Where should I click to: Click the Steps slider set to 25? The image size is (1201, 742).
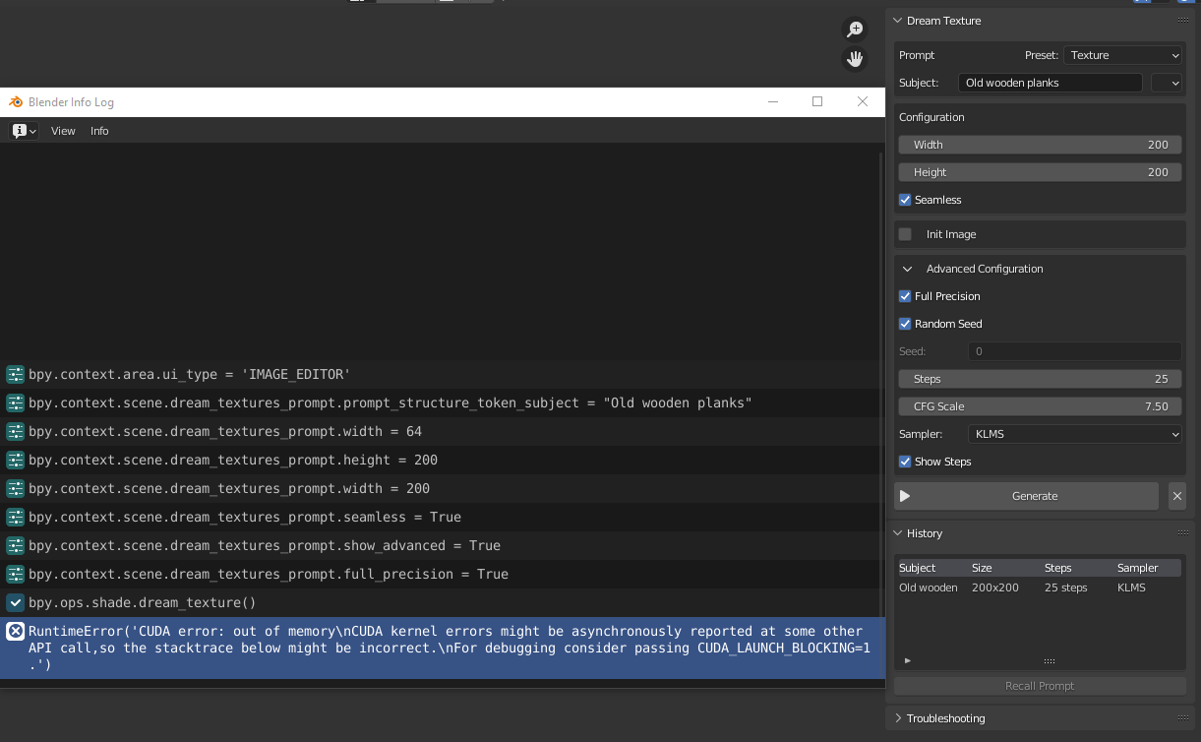(x=1040, y=379)
